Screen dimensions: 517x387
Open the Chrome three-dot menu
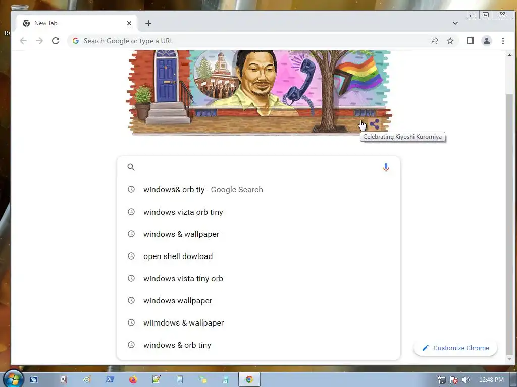[503, 41]
